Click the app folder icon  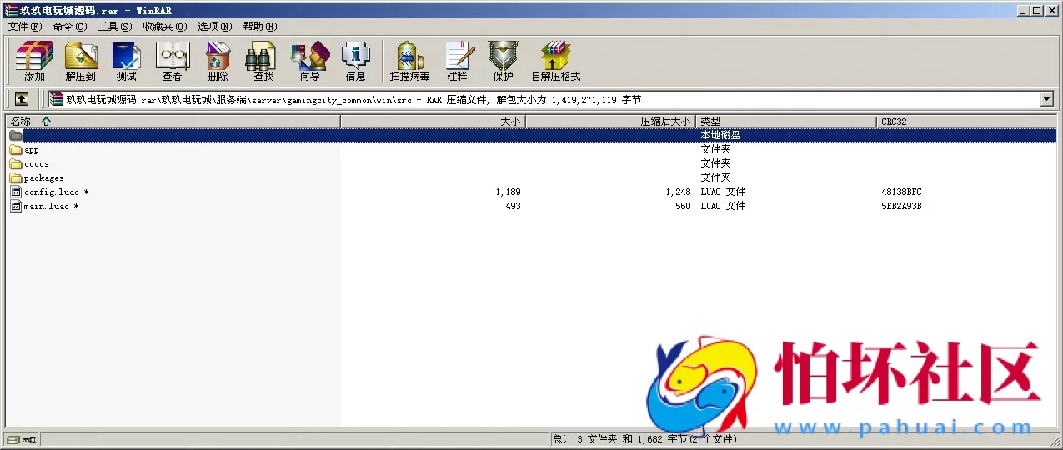pos(16,150)
